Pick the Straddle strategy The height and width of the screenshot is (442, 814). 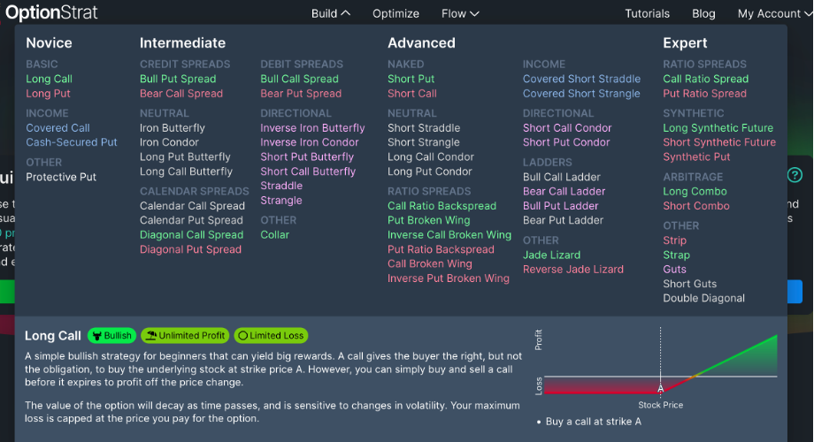pyautogui.click(x=281, y=186)
